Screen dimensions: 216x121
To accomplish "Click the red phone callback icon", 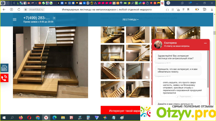I will pyautogui.click(x=4, y=78).
